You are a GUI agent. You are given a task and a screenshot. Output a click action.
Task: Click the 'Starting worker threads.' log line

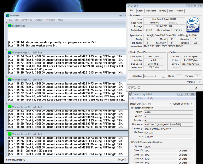(x=32, y=45)
